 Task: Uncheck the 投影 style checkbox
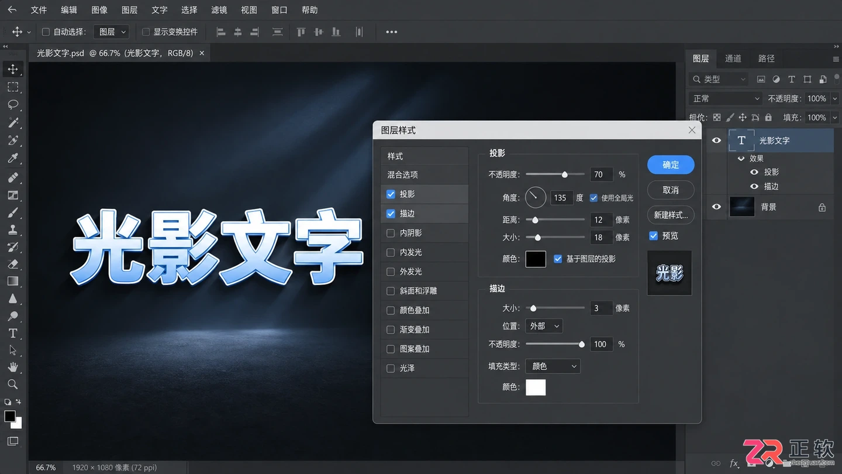click(391, 194)
